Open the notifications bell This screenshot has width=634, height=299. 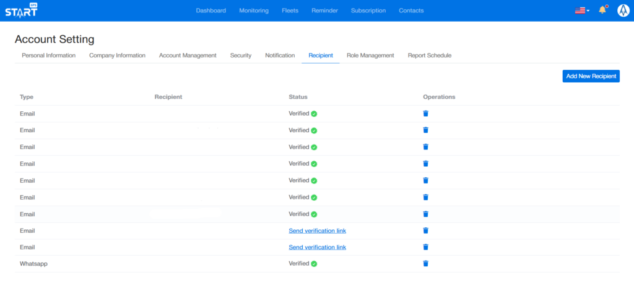coord(602,11)
